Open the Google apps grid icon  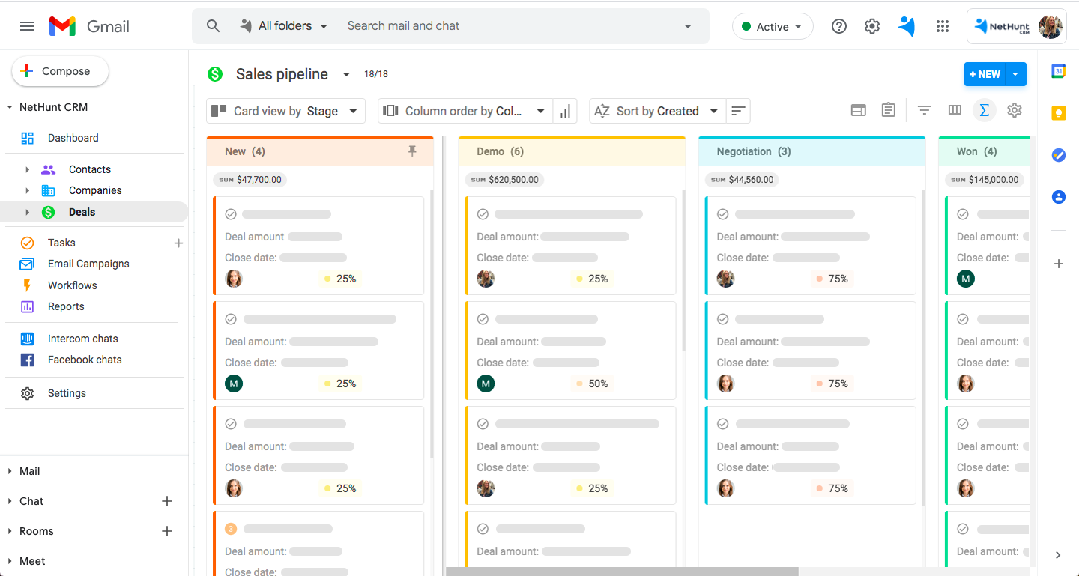point(943,26)
